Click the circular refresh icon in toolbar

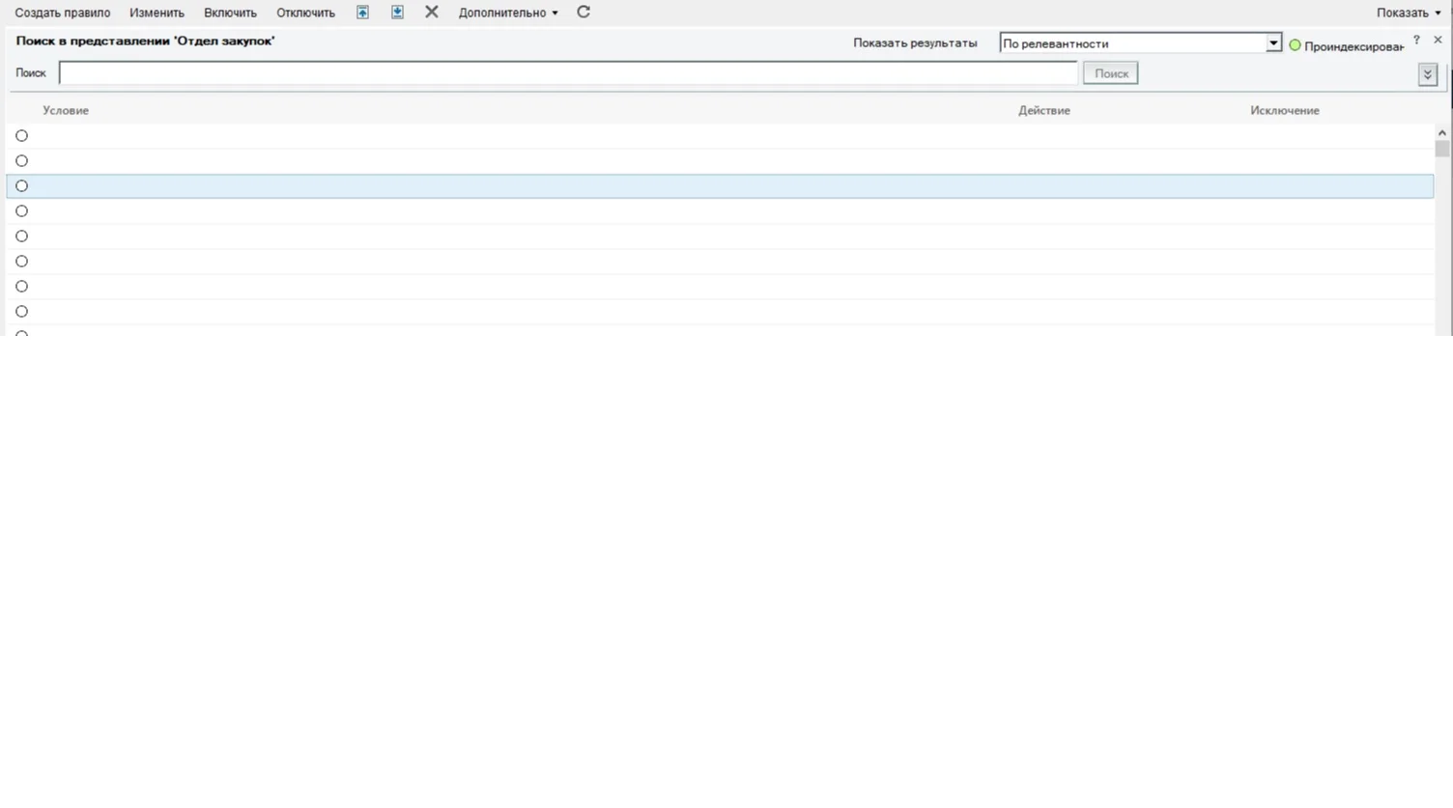pyautogui.click(x=584, y=13)
